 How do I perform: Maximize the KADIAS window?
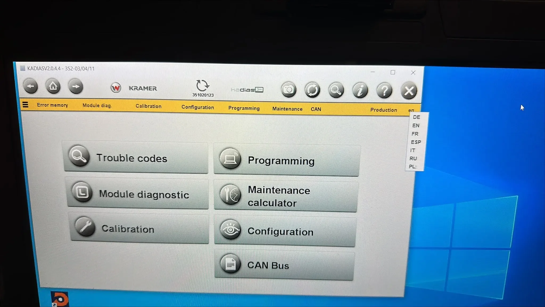[393, 72]
